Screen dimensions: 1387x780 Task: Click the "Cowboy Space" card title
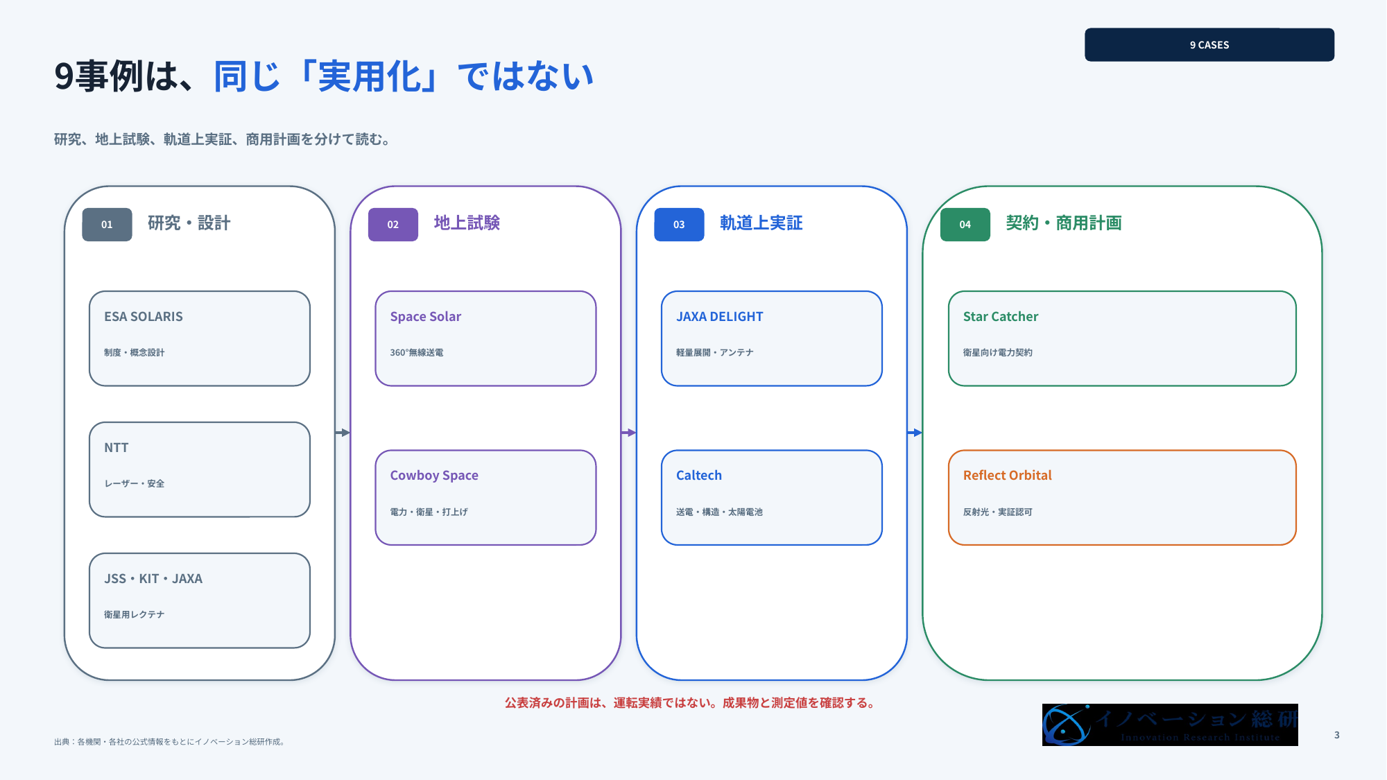[x=434, y=476]
